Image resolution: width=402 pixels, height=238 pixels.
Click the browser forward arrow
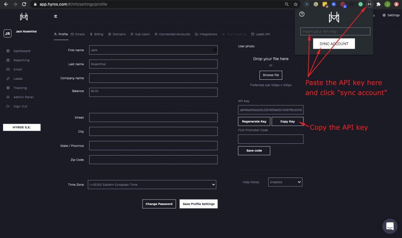[x=15, y=4]
